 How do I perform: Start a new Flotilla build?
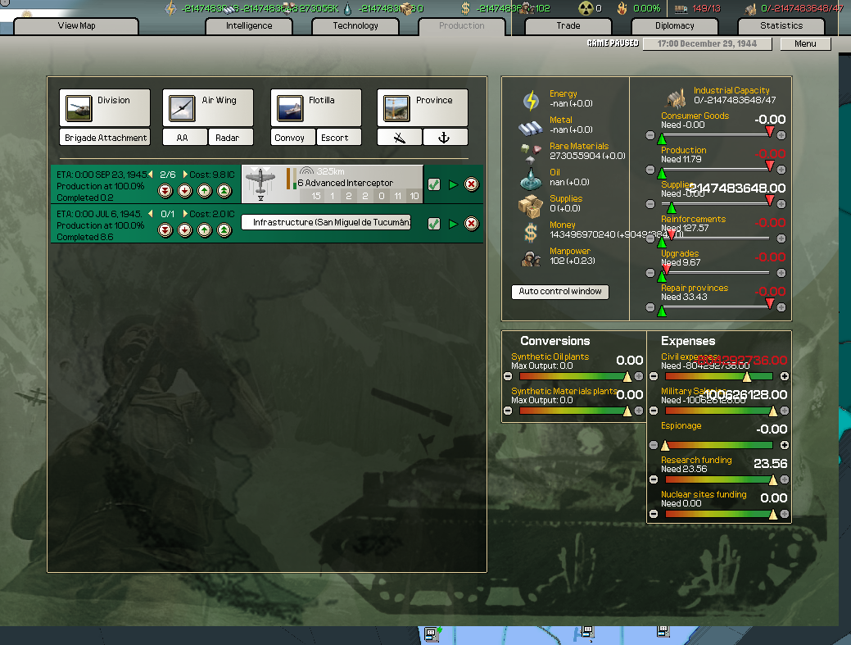(x=316, y=107)
